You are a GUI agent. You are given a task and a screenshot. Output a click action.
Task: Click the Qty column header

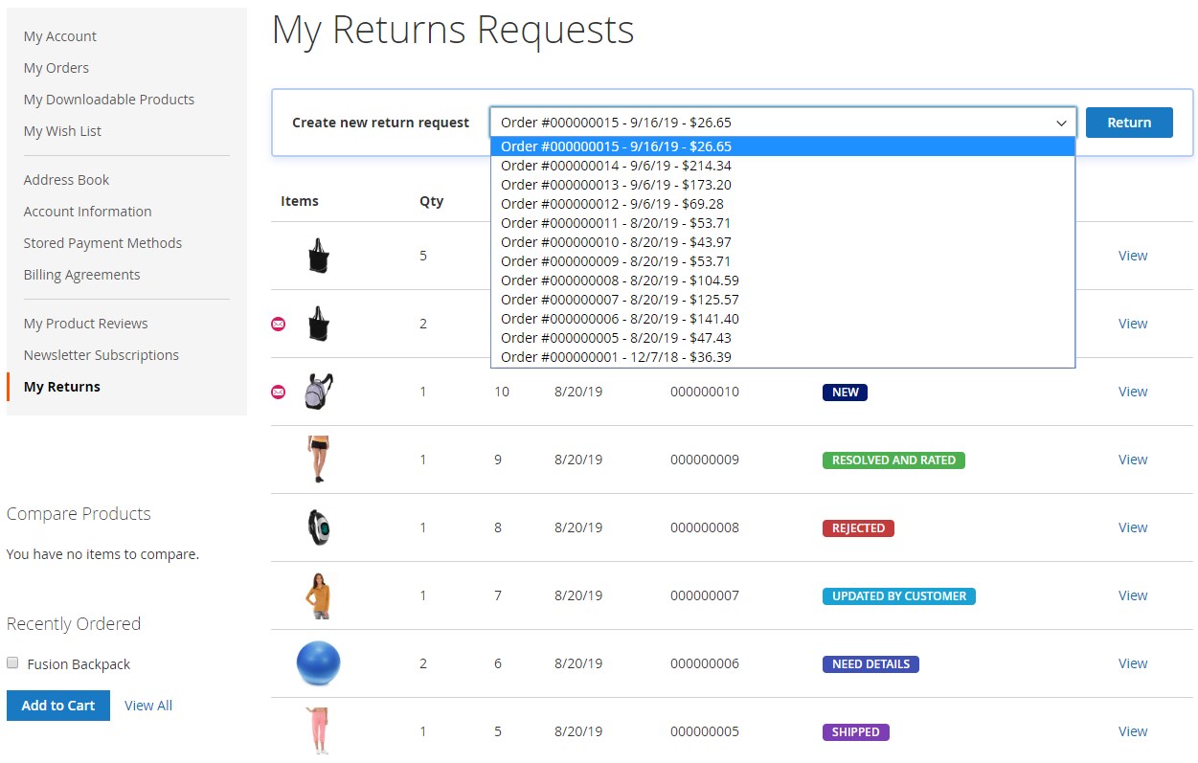click(x=431, y=201)
